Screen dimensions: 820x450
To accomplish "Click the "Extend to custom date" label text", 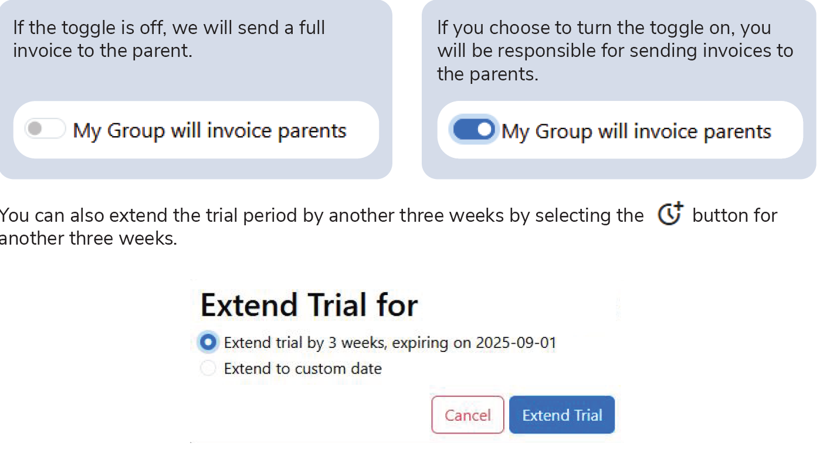I will 303,368.
